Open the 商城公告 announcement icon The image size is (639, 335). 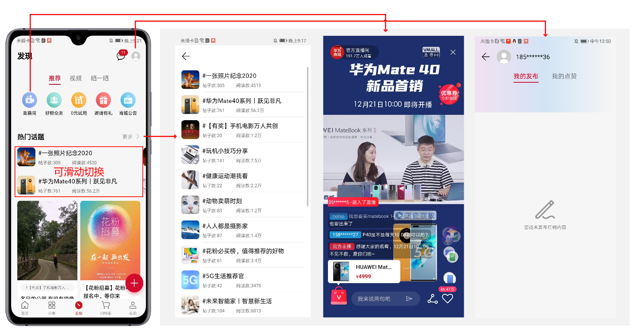pos(128,100)
